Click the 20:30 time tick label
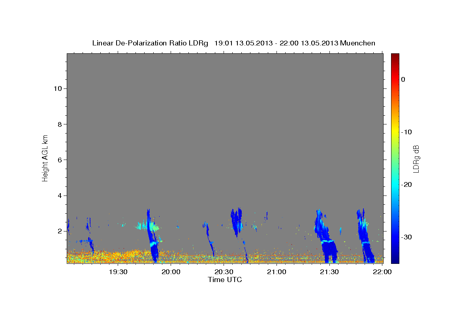Viewport: 474px width, 316px height. click(x=224, y=272)
